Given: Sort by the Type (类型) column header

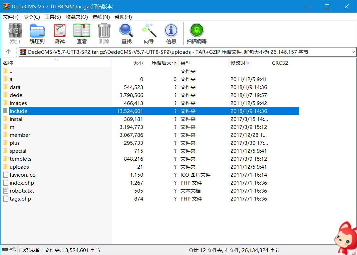Looking at the screenshot, I should (x=203, y=63).
